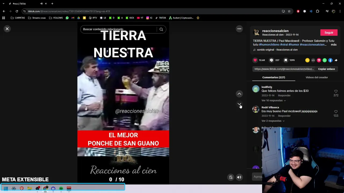Open Brave browser from the taskbar
The image size is (344, 193).
(22, 188)
